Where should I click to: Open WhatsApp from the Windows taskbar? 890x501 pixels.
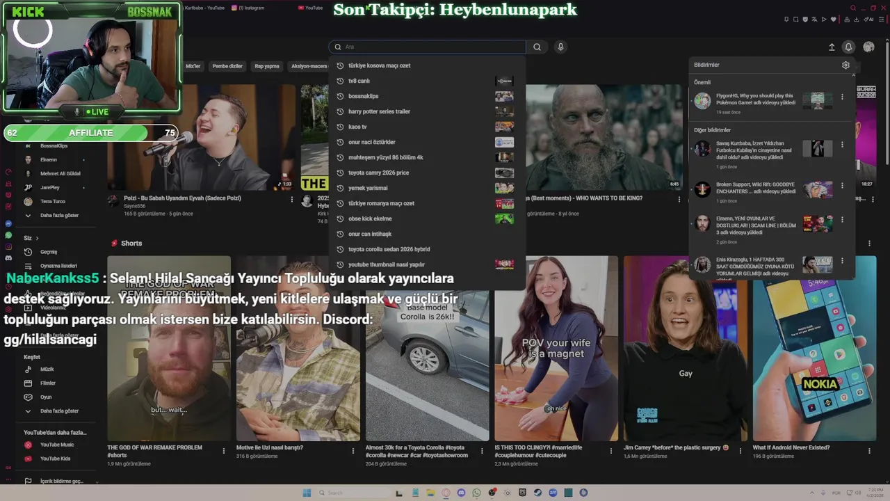476,493
